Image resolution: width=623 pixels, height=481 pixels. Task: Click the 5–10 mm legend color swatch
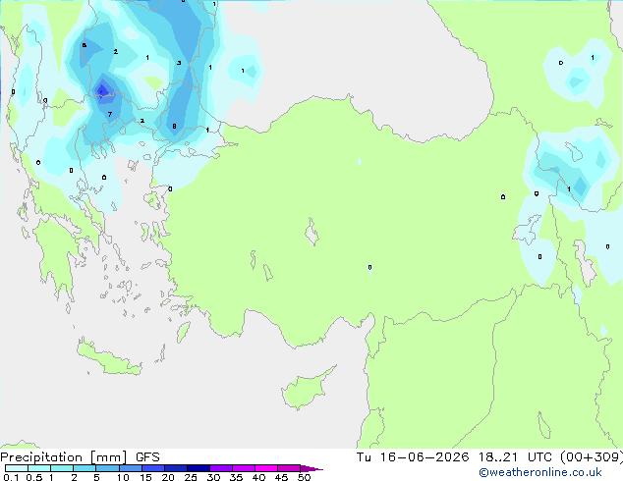[107, 468]
